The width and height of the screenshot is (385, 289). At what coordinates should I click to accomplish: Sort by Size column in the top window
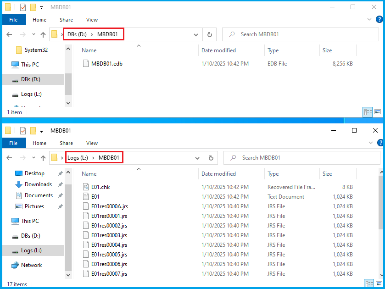(x=327, y=50)
